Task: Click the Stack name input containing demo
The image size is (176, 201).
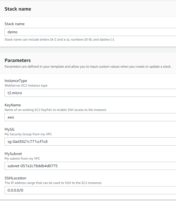Action: click(90, 32)
